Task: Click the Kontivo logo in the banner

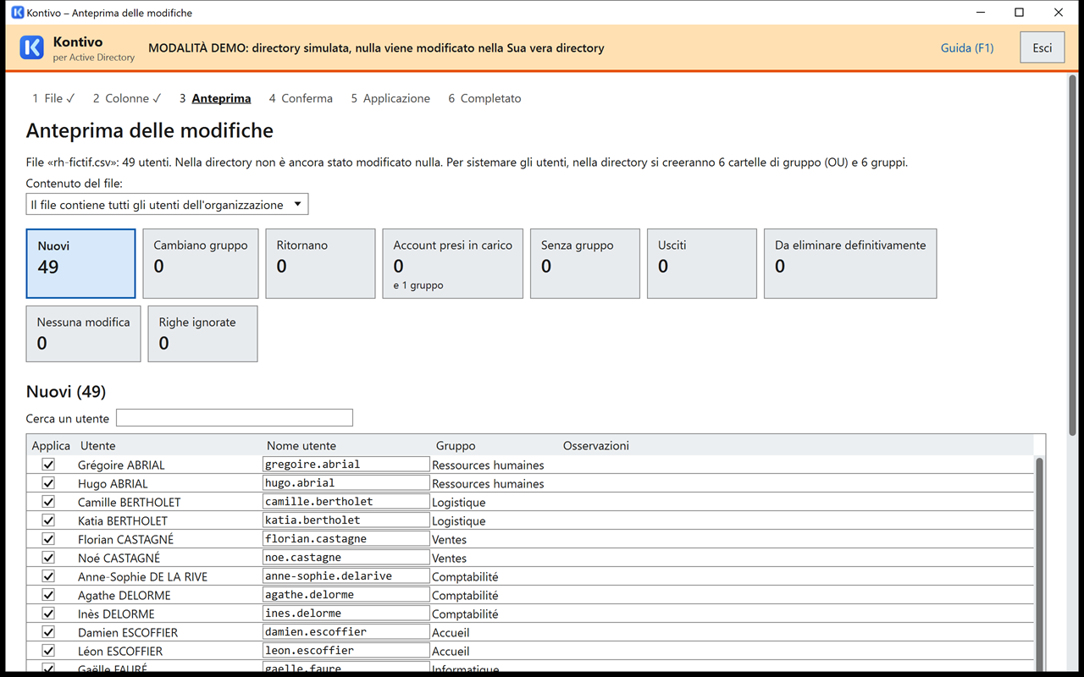Action: tap(31, 48)
